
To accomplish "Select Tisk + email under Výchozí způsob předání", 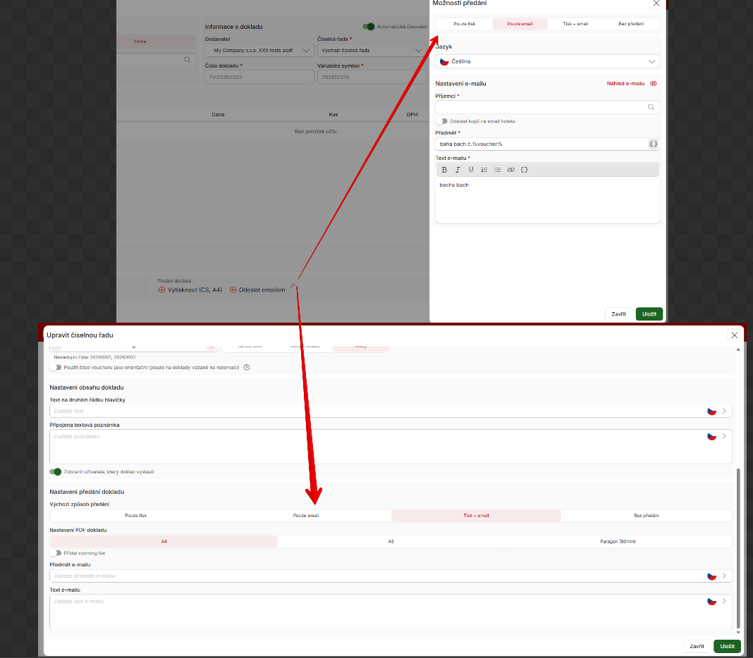I will pos(476,516).
